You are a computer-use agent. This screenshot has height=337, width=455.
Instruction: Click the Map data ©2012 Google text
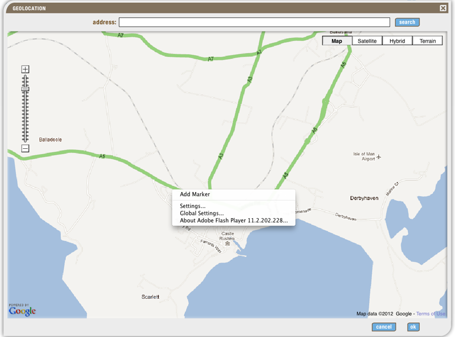[x=384, y=314]
